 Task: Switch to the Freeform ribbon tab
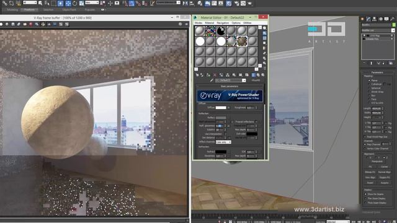click(29, 10)
